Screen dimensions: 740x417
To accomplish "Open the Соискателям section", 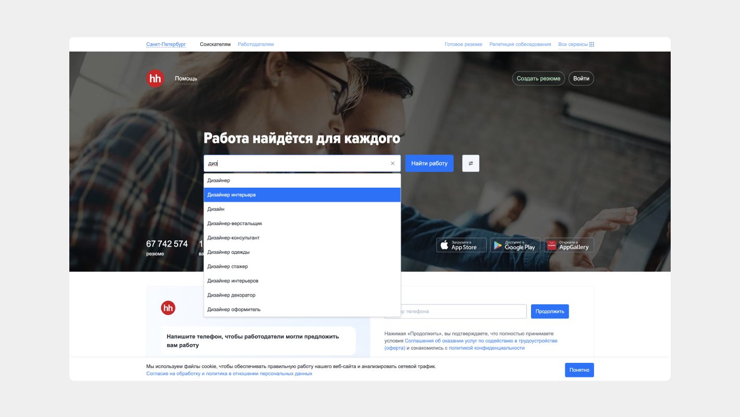I will click(x=215, y=44).
